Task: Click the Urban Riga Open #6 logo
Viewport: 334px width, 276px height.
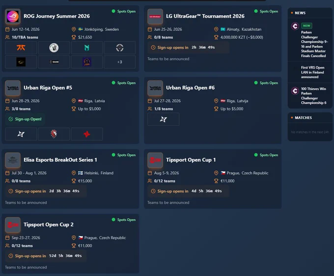Action: point(155,88)
